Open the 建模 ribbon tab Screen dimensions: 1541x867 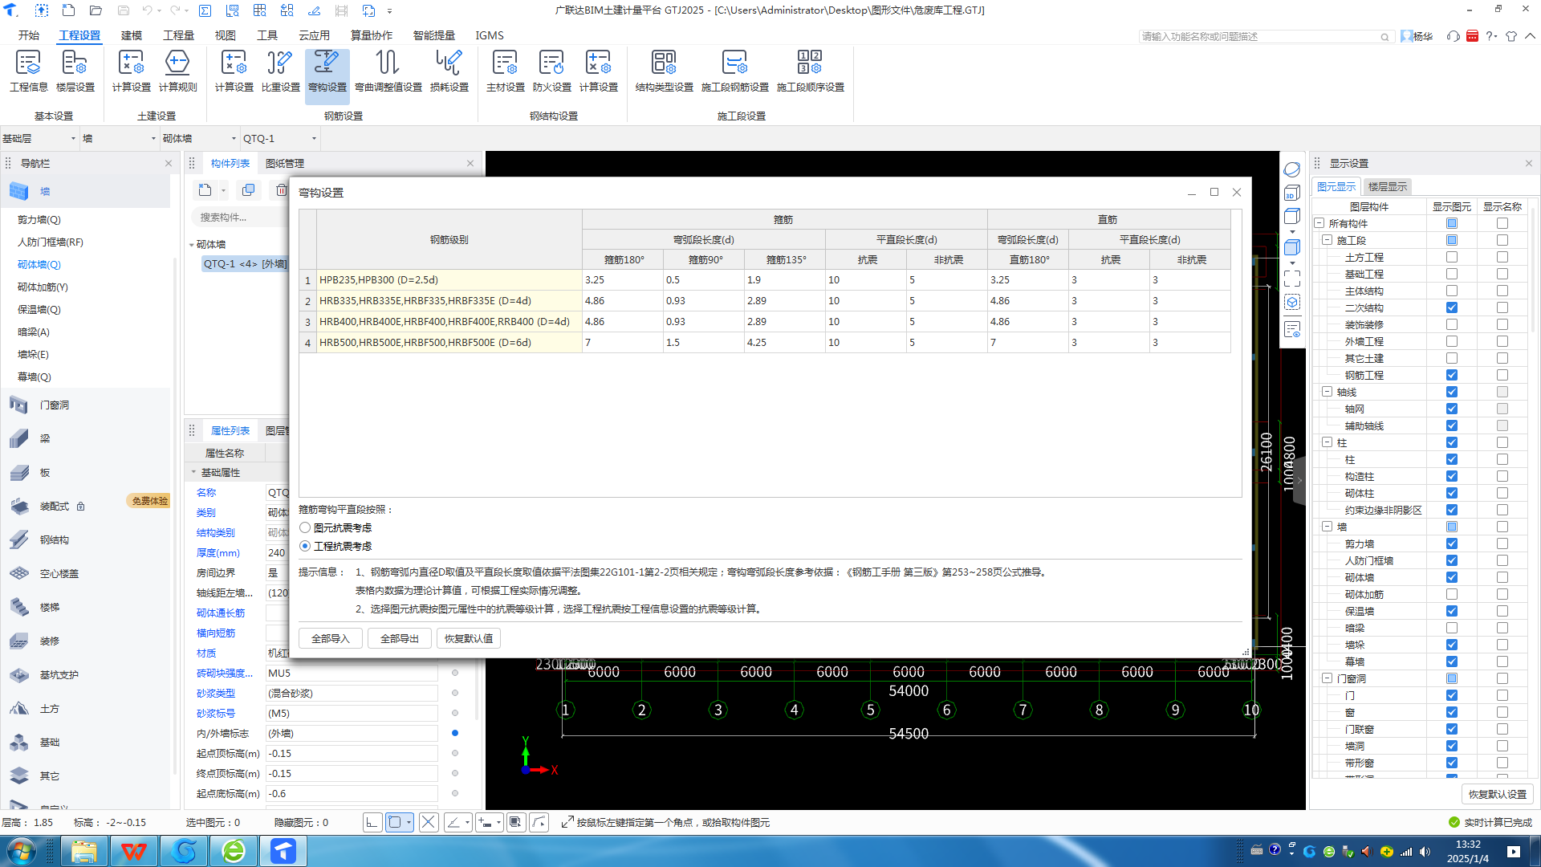[x=132, y=35]
